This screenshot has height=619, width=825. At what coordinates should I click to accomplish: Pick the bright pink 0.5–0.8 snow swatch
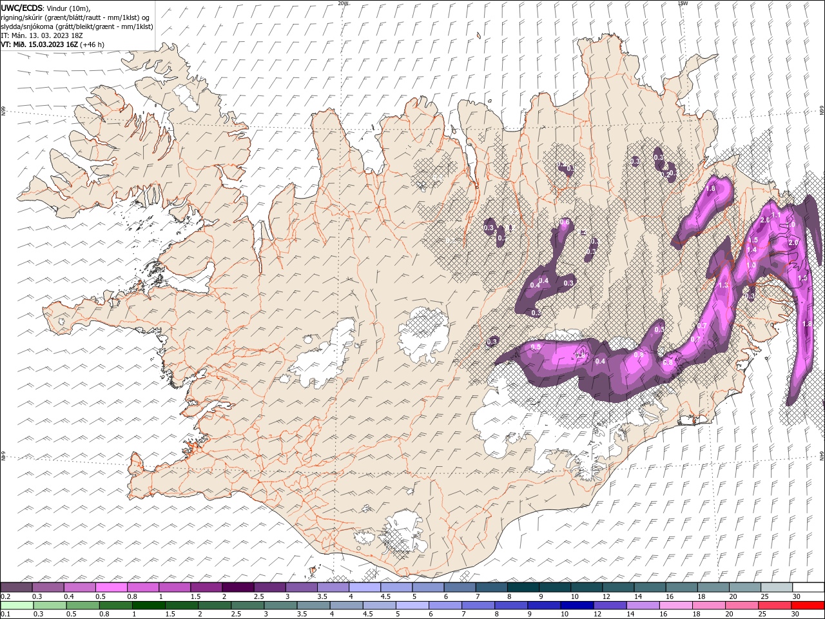(x=112, y=587)
